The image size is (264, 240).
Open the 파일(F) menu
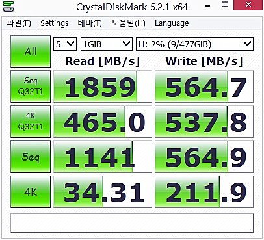pyautogui.click(x=18, y=23)
